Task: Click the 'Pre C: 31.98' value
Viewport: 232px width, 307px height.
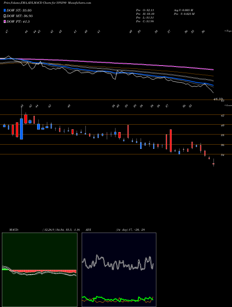Action: [145, 21]
